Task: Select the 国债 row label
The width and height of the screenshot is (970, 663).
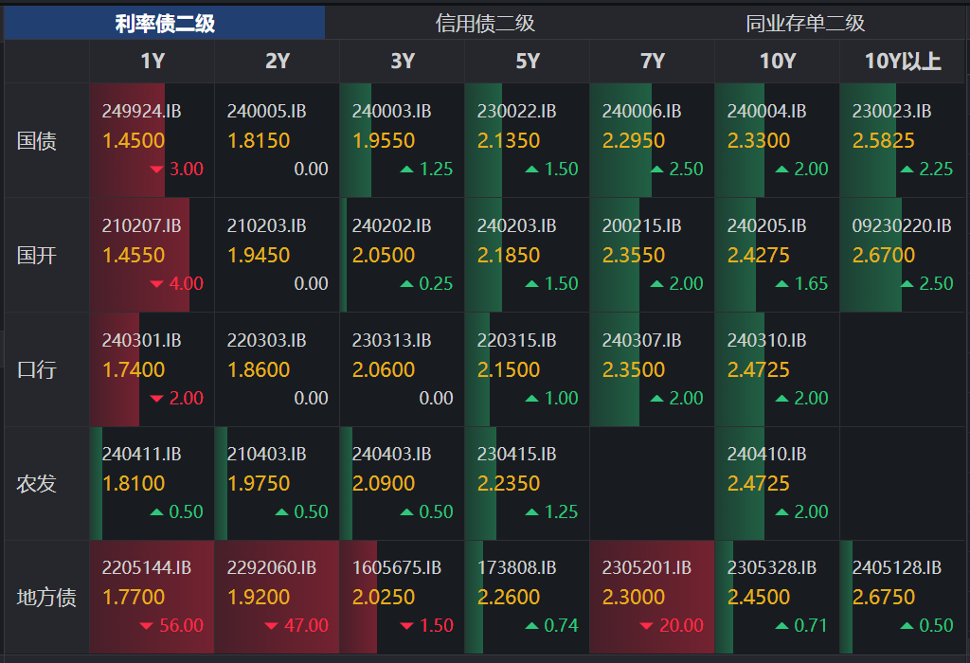Action: (x=37, y=141)
